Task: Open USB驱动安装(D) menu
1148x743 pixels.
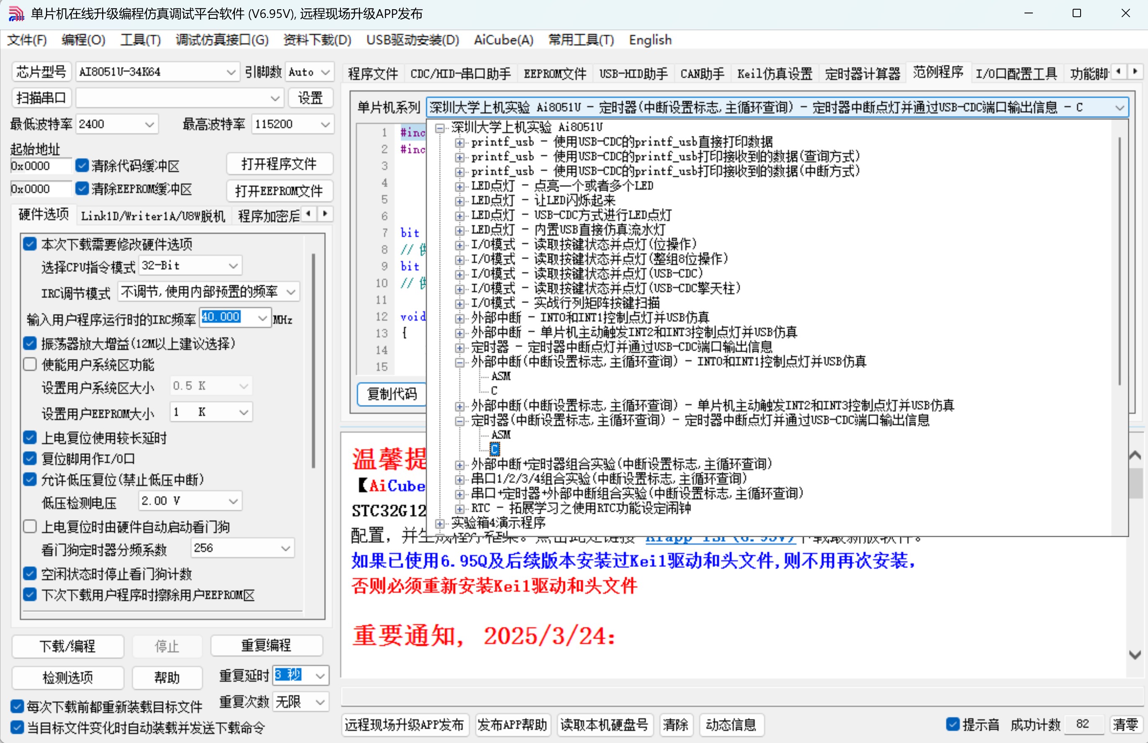Action: (412, 40)
